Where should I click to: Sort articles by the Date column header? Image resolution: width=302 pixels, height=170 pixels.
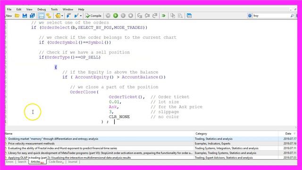[x=288, y=134]
